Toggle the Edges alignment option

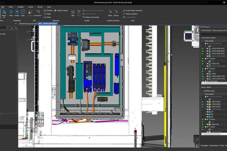click(48, 14)
